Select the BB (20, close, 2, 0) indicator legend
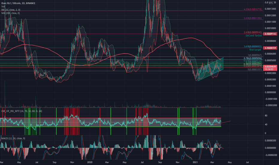 coord(11,10)
